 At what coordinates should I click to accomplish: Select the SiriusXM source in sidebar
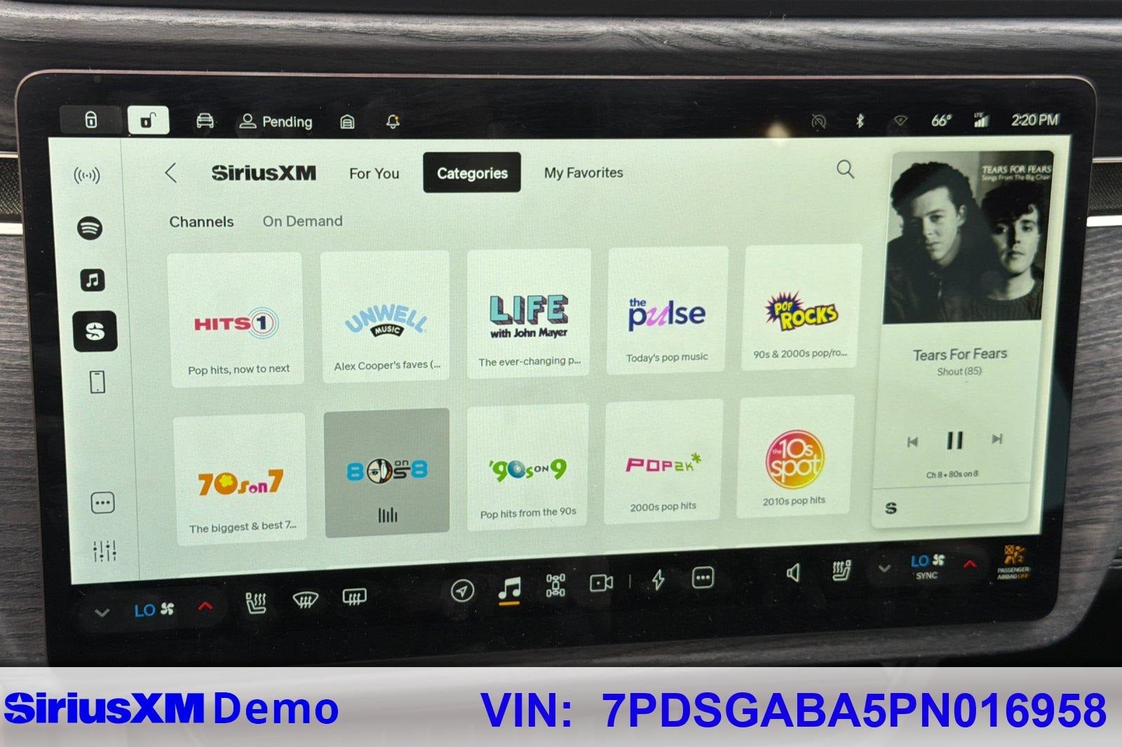[95, 331]
